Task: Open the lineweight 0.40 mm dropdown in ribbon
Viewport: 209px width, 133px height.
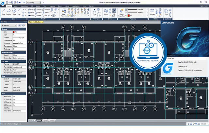Action: pyautogui.click(x=137, y=9)
